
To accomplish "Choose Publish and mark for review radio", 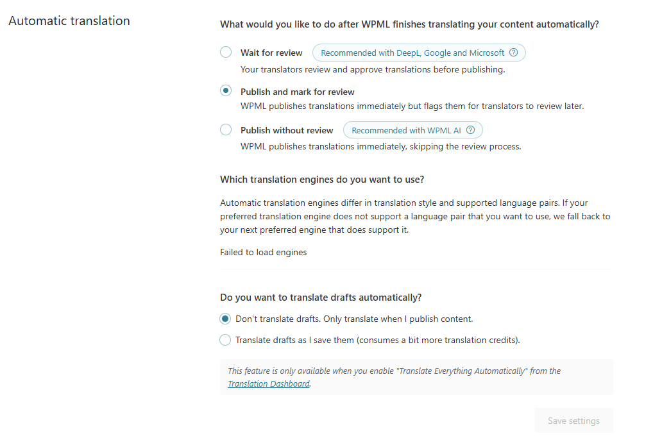I will click(x=226, y=91).
